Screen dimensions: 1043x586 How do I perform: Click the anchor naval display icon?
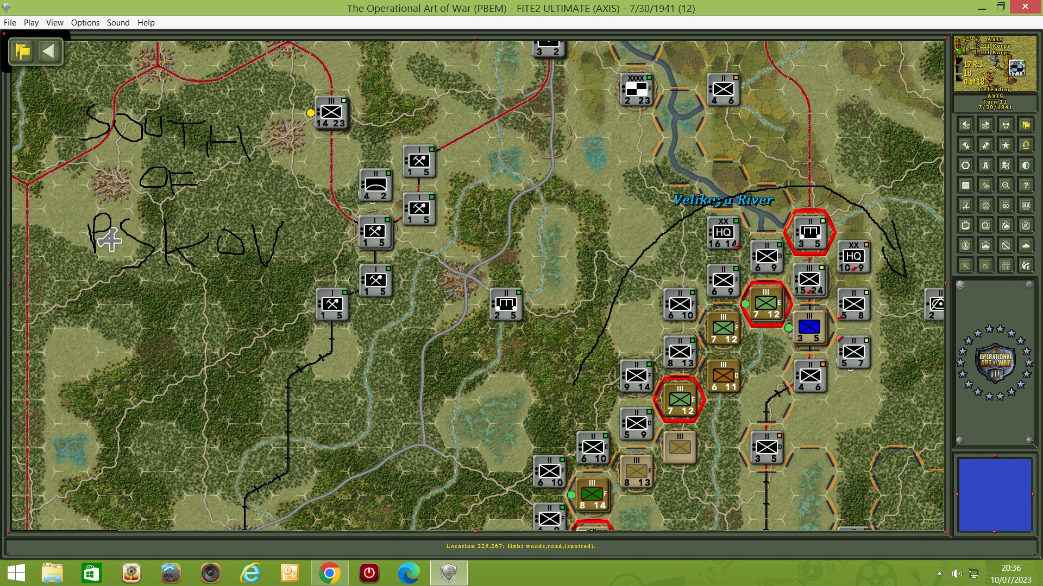pyautogui.click(x=986, y=205)
